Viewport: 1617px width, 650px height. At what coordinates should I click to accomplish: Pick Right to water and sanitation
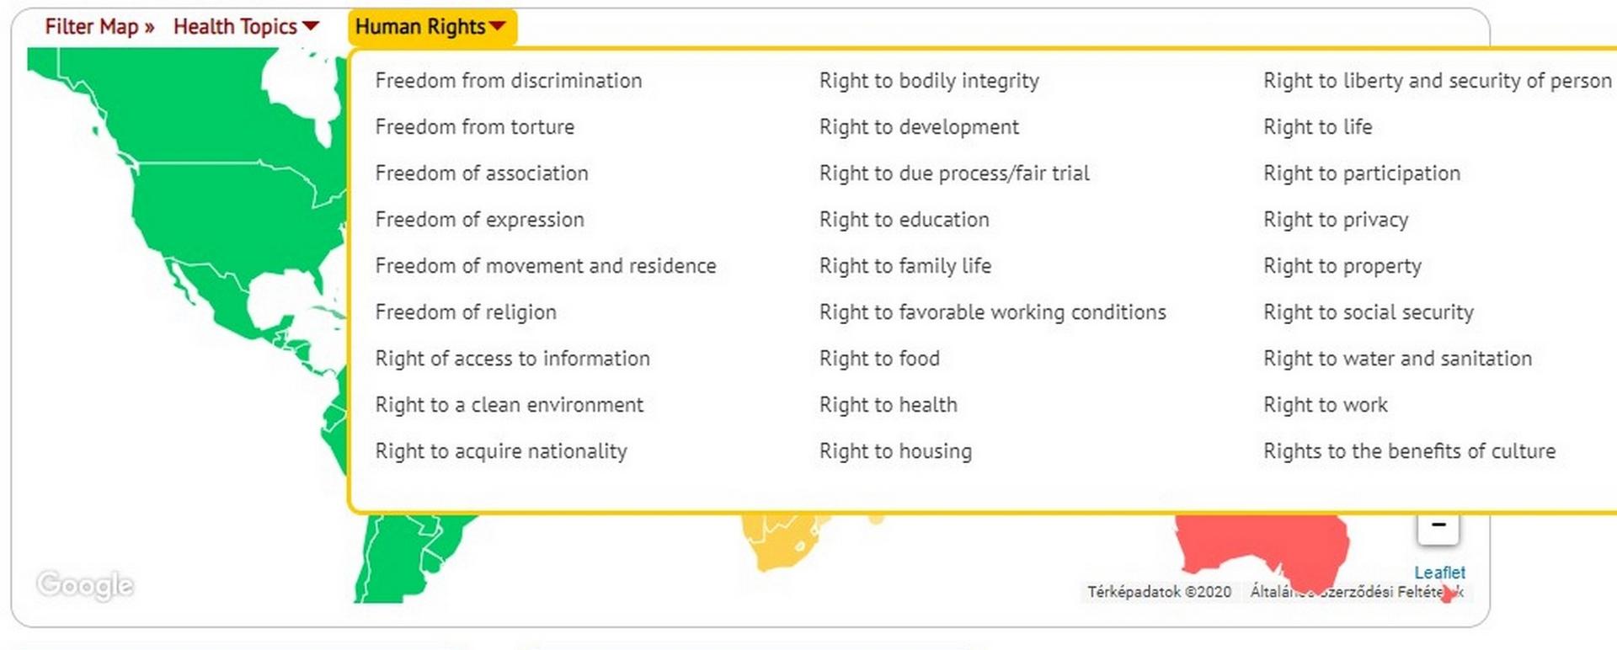click(1398, 359)
